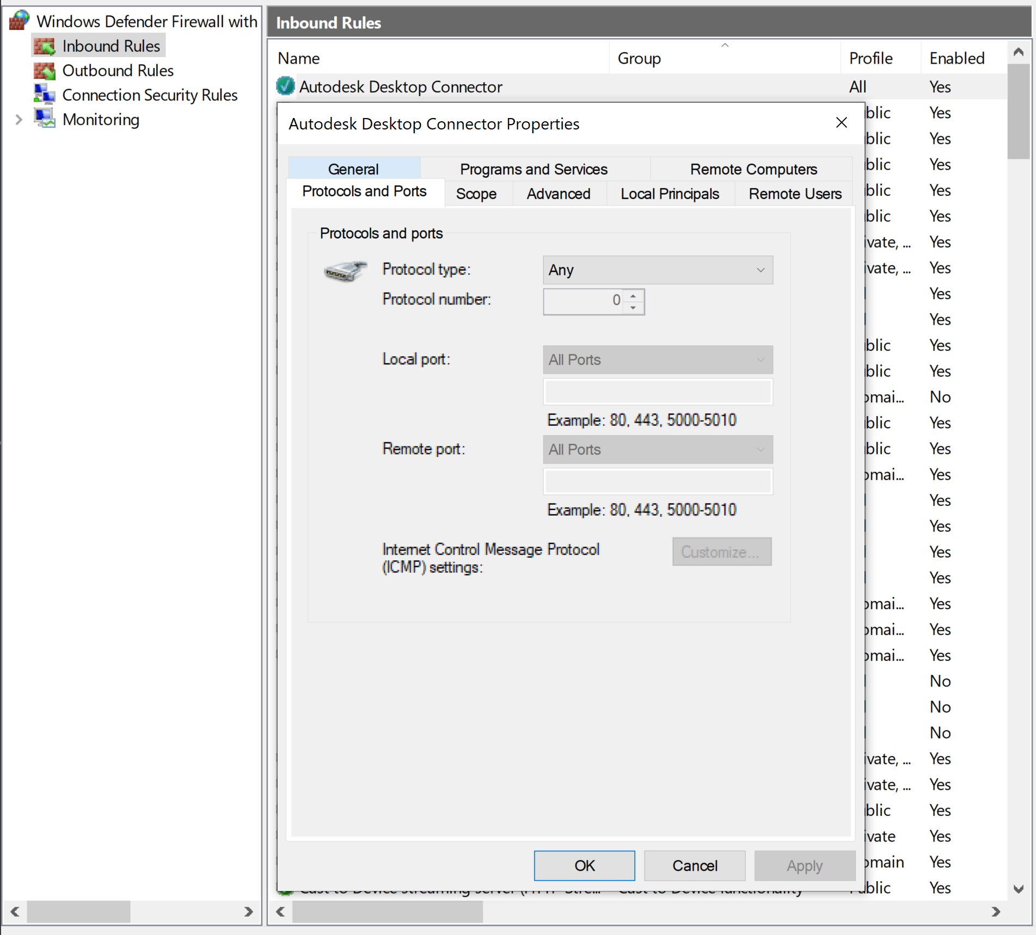The image size is (1036, 935).
Task: Select Inbound Rules in the tree
Action: point(111,46)
